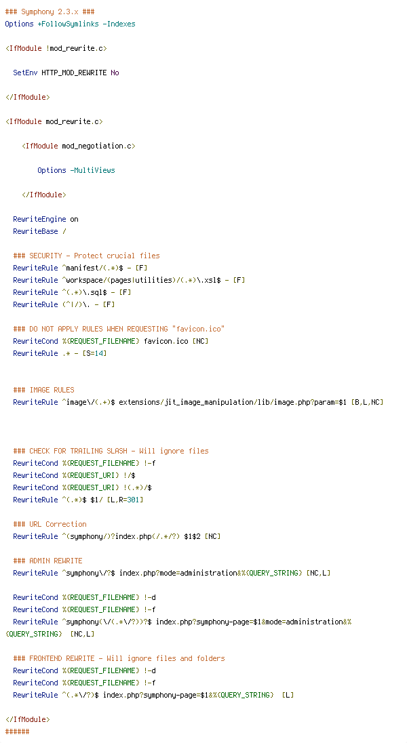
Task: Click '<IfModule !mod_rewrite.c>' opening tag
Action: 56,48
